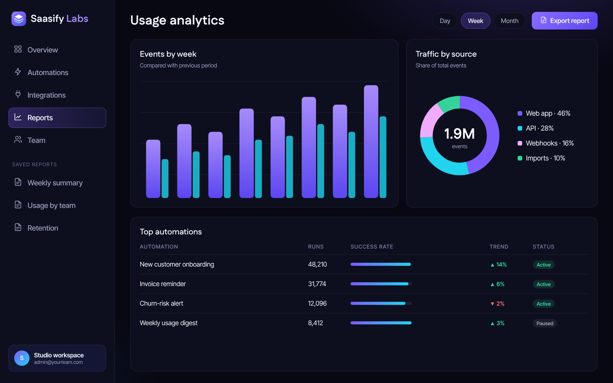Image resolution: width=613 pixels, height=383 pixels.
Task: Navigate to the Team page
Action: pos(57,140)
